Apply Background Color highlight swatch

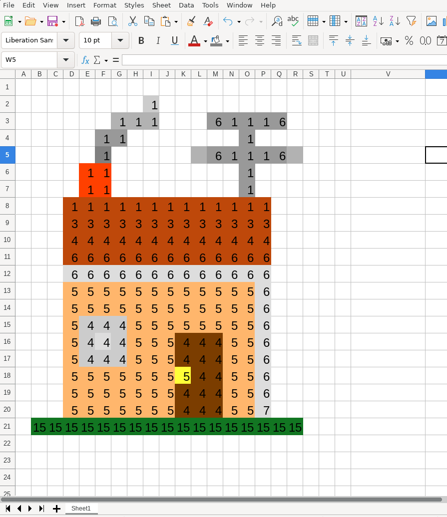point(216,40)
